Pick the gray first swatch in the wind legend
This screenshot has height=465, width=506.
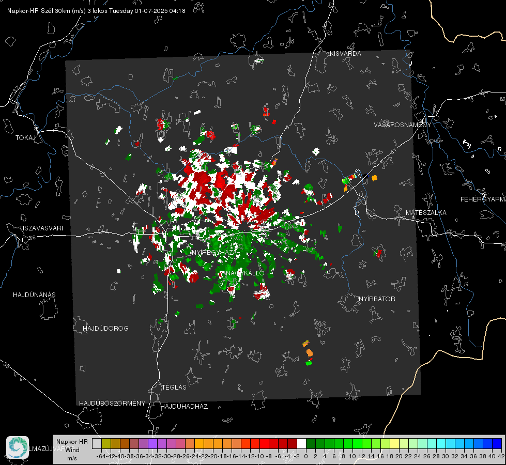(97, 444)
